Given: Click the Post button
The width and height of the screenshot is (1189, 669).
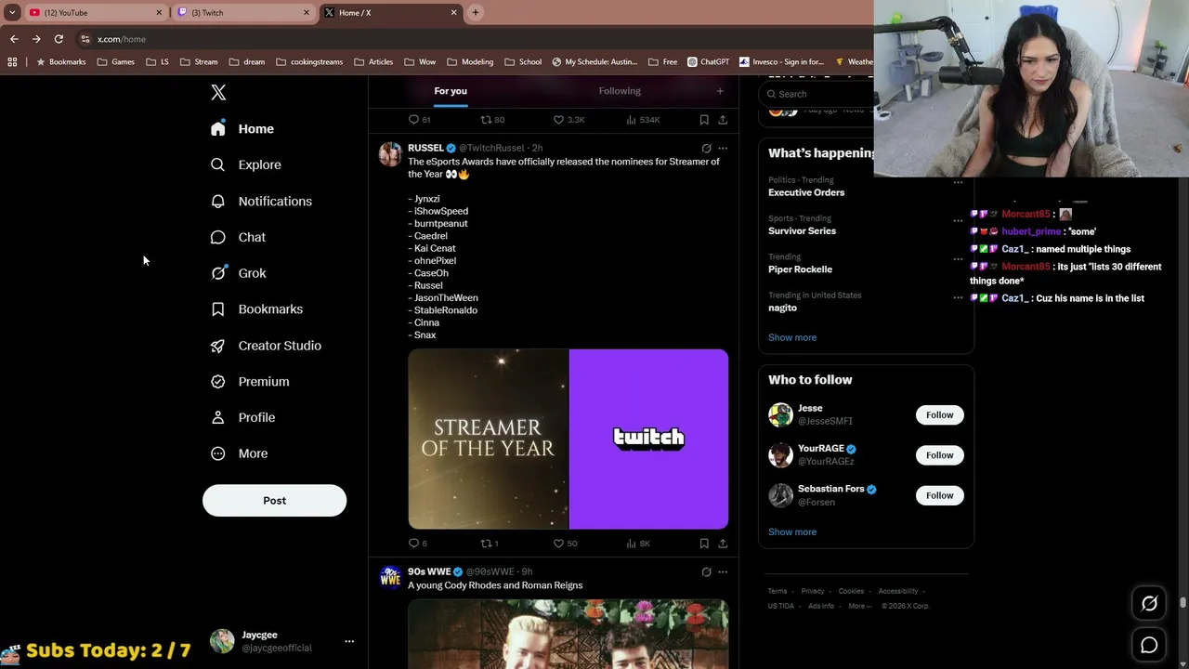Looking at the screenshot, I should click(x=274, y=500).
